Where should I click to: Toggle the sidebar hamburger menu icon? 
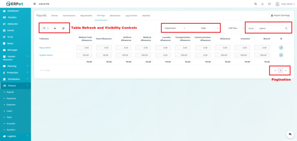(35, 4)
